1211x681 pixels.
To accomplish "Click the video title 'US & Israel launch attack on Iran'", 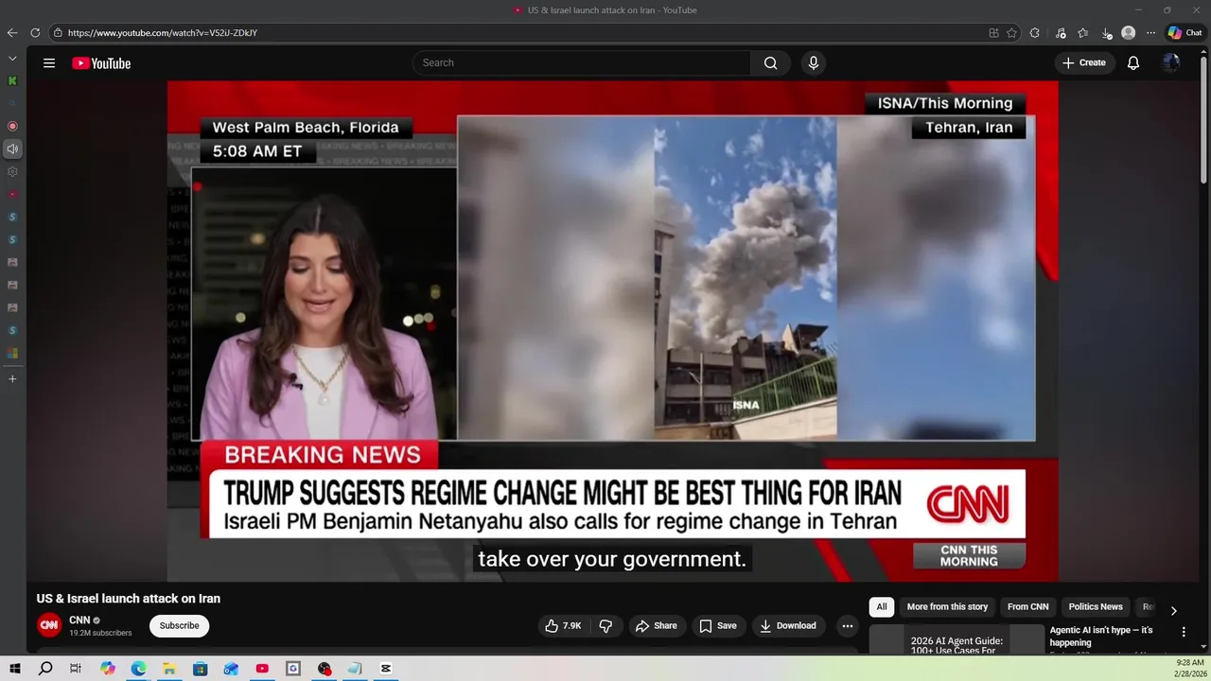I will (129, 599).
